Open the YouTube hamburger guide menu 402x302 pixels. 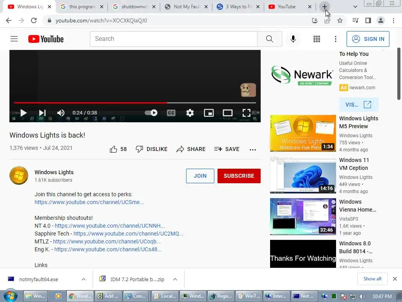(x=14, y=39)
